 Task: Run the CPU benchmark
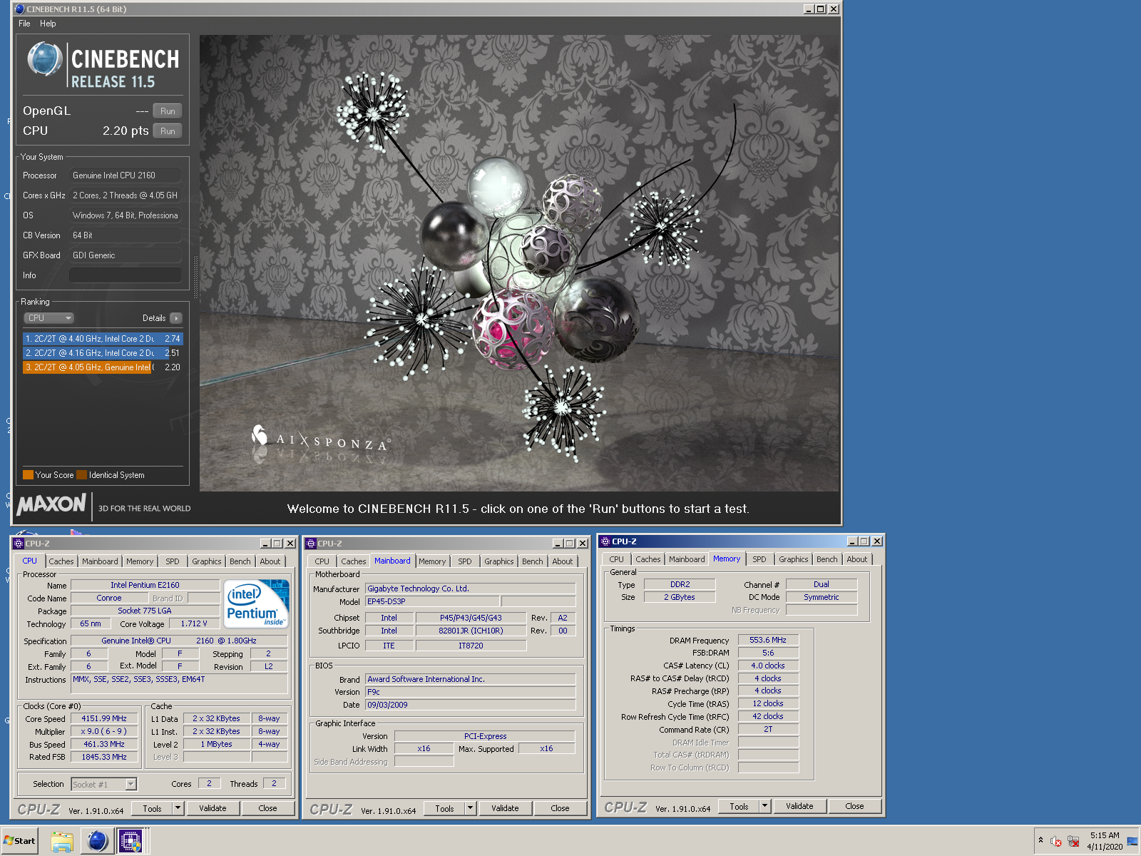(168, 131)
